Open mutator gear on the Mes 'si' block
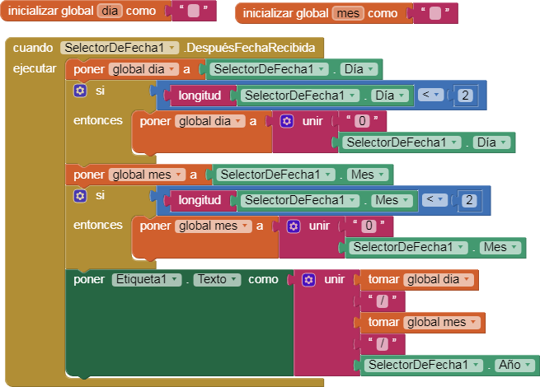This screenshot has height=387, width=540. pyautogui.click(x=80, y=196)
